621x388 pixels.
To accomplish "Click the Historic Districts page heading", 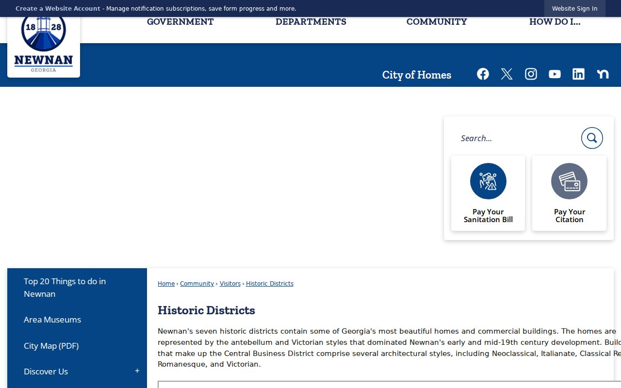I will coord(206,310).
